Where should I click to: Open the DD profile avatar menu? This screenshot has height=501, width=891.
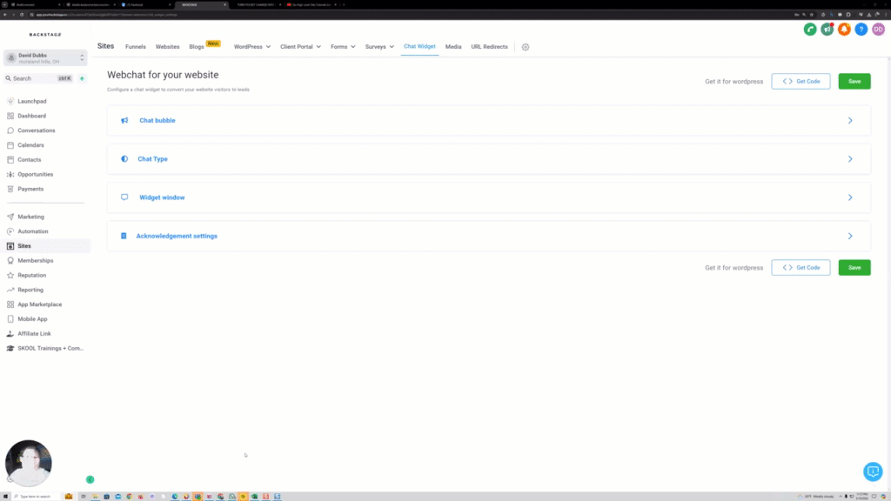click(x=878, y=29)
